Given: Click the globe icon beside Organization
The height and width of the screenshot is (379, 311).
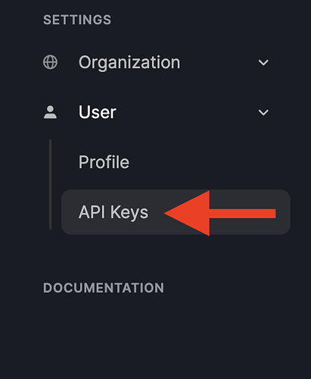Looking at the screenshot, I should [x=50, y=62].
